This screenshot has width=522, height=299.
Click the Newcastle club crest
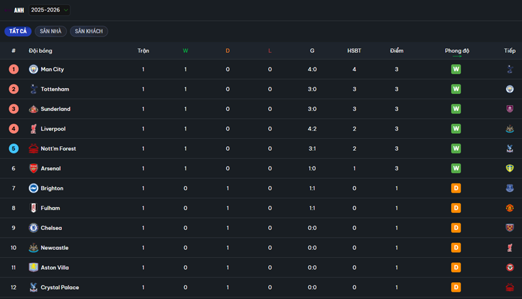tap(33, 247)
